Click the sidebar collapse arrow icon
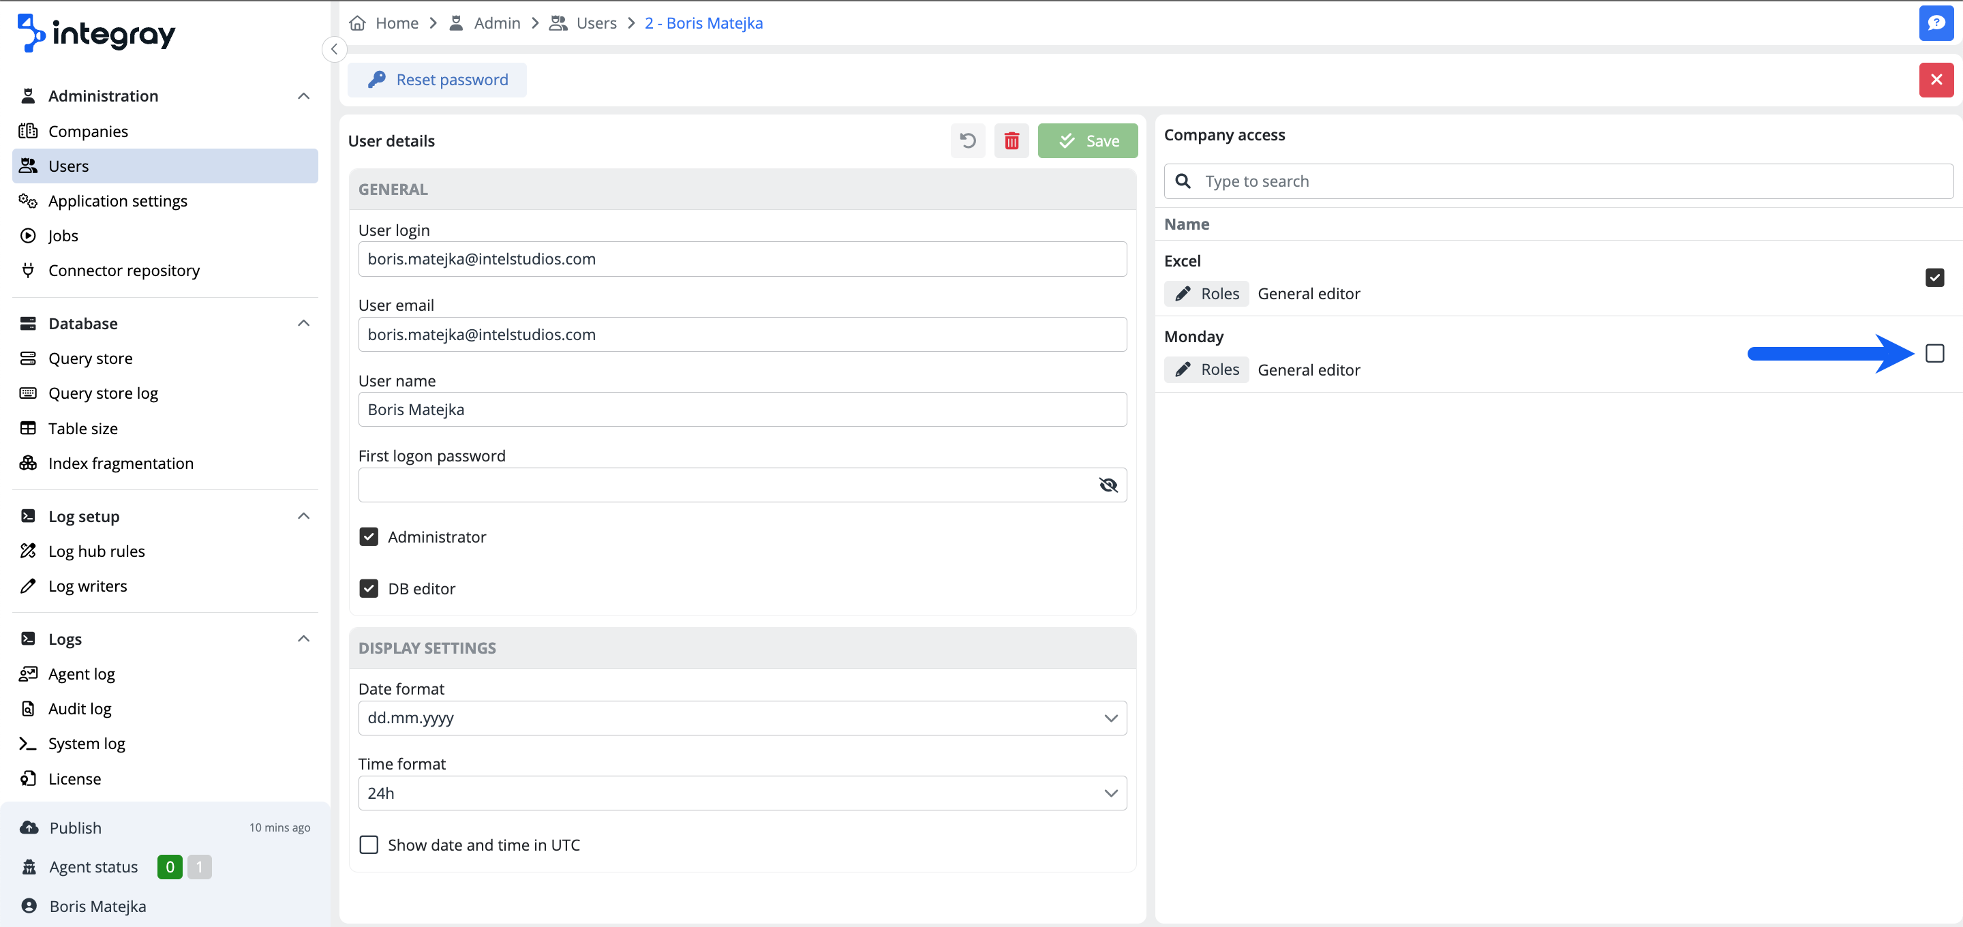 point(334,49)
